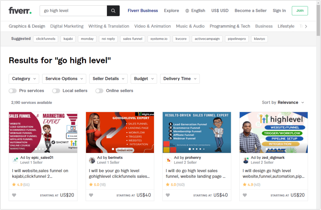Open Business category menu

(x=264, y=26)
